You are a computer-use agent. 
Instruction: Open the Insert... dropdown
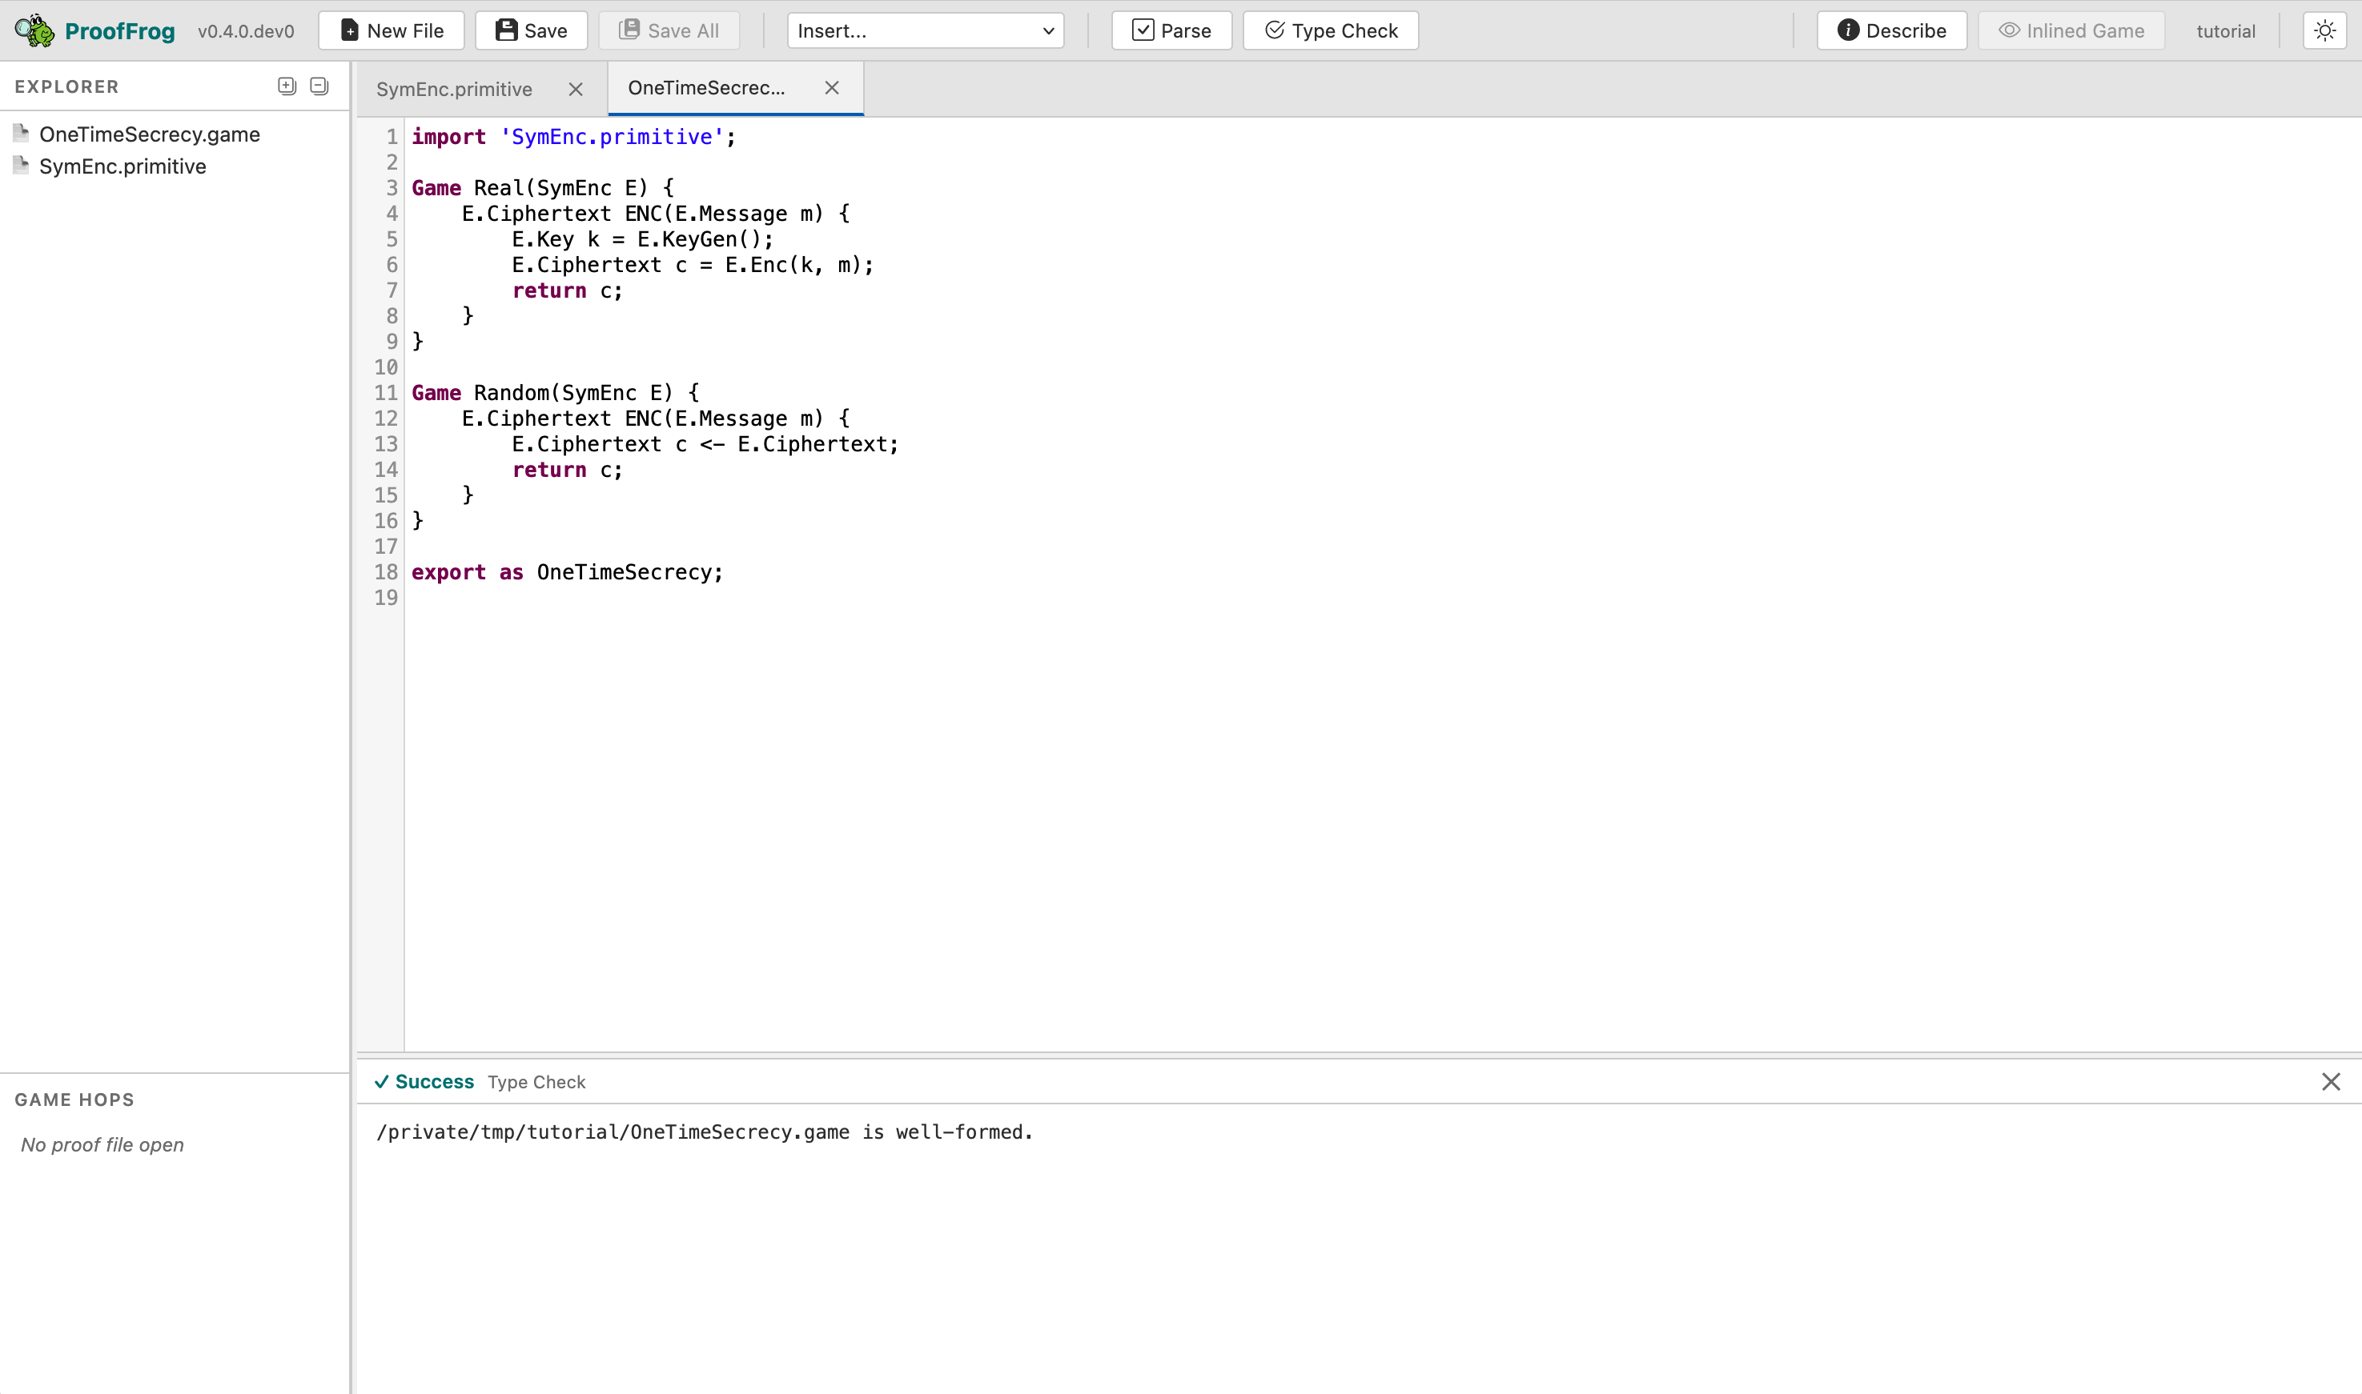tap(925, 30)
